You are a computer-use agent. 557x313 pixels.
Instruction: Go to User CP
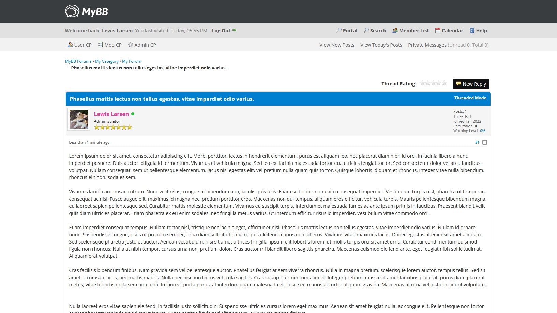(83, 45)
